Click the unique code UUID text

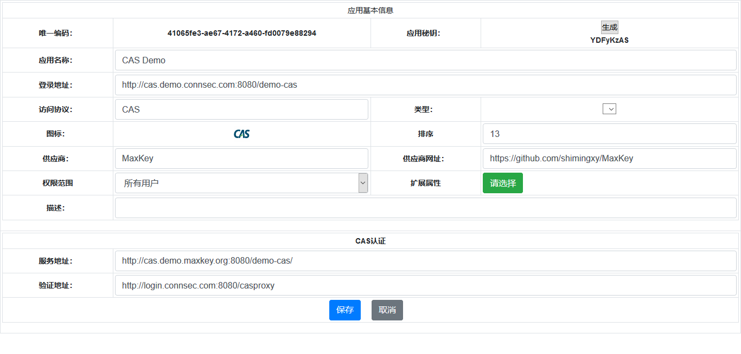pyautogui.click(x=241, y=33)
